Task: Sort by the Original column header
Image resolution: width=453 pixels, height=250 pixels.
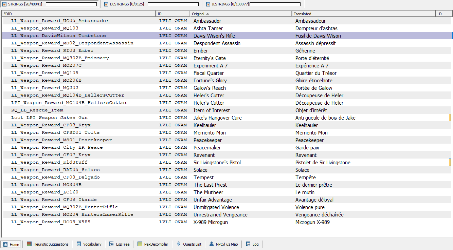Action: (241, 14)
